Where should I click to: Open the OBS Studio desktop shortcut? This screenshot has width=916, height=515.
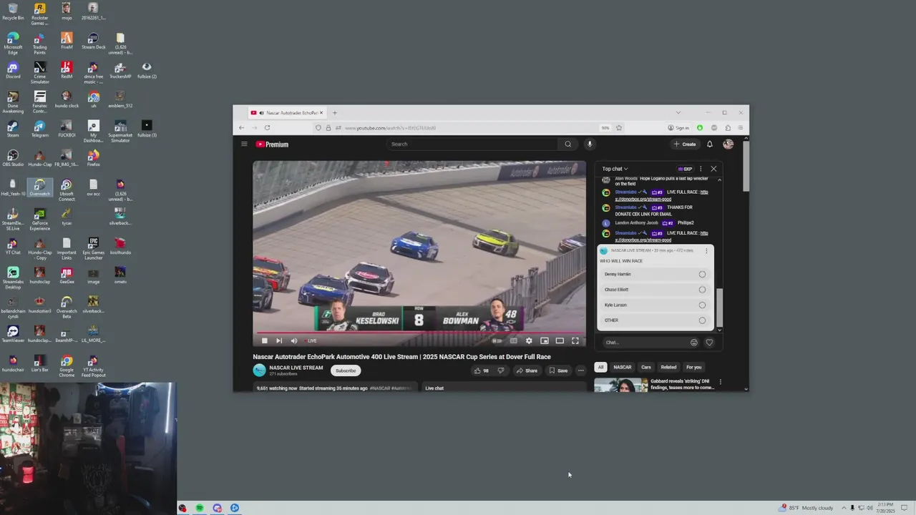point(13,158)
